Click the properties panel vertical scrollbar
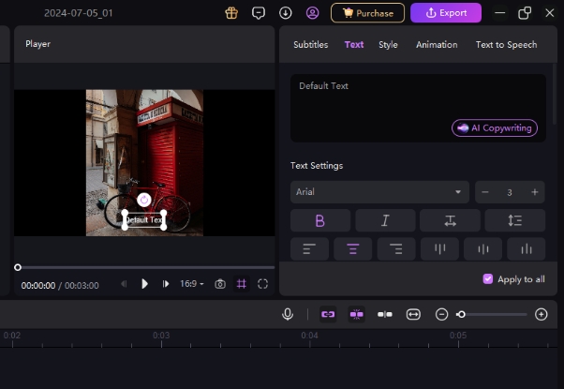The height and width of the screenshot is (389, 564). point(555,95)
